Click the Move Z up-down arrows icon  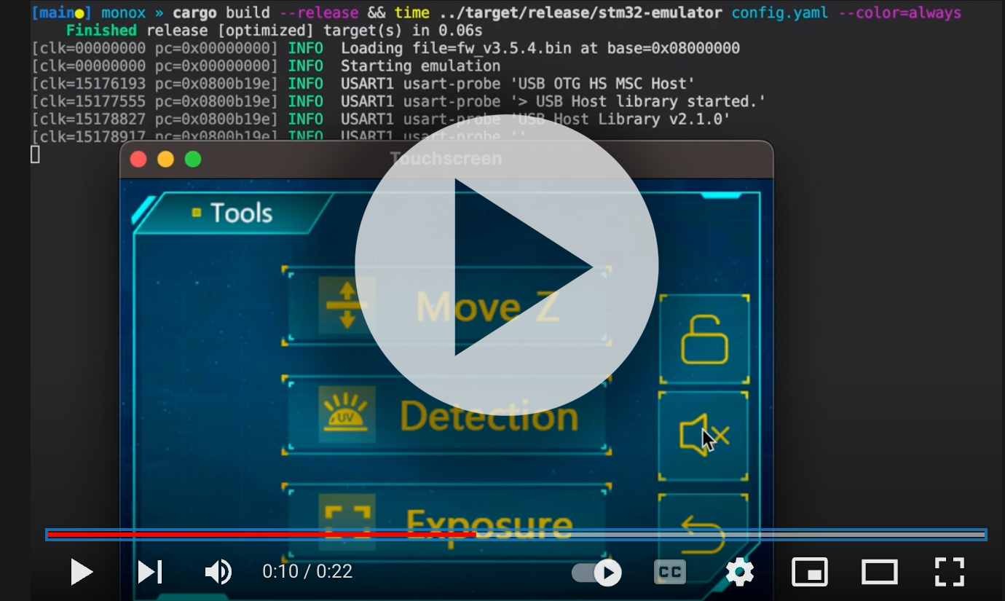tap(347, 305)
